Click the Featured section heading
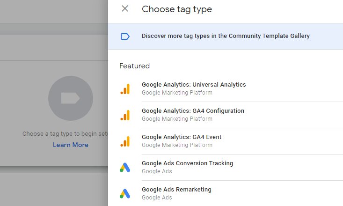 point(134,66)
